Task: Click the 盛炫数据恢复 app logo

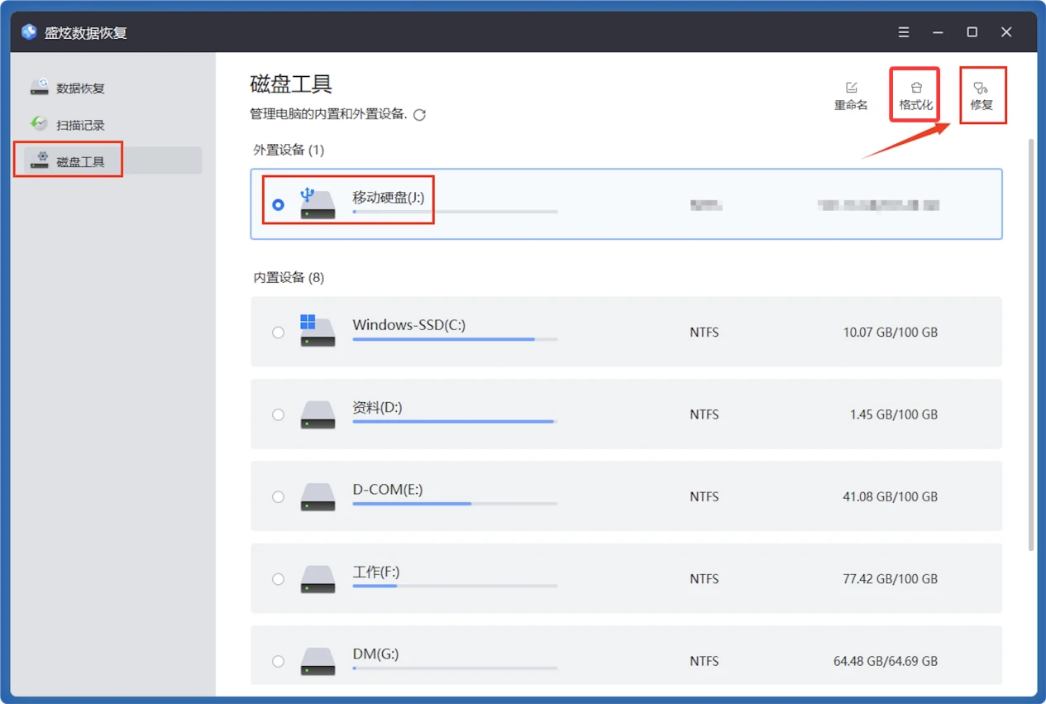Action: coord(30,32)
